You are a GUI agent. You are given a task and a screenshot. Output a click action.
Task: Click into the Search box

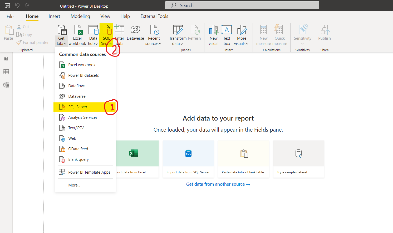[x=242, y=5]
